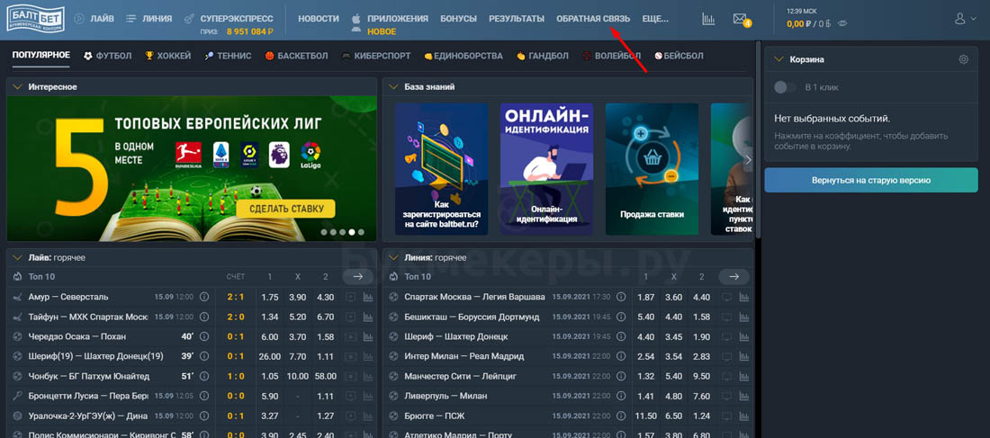Click 'Вернуться на старую версию' button
This screenshot has width=990, height=438.
click(871, 180)
